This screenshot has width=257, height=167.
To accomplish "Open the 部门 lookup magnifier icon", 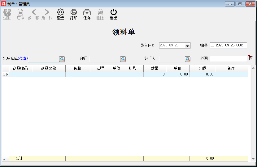I will [x=123, y=59].
